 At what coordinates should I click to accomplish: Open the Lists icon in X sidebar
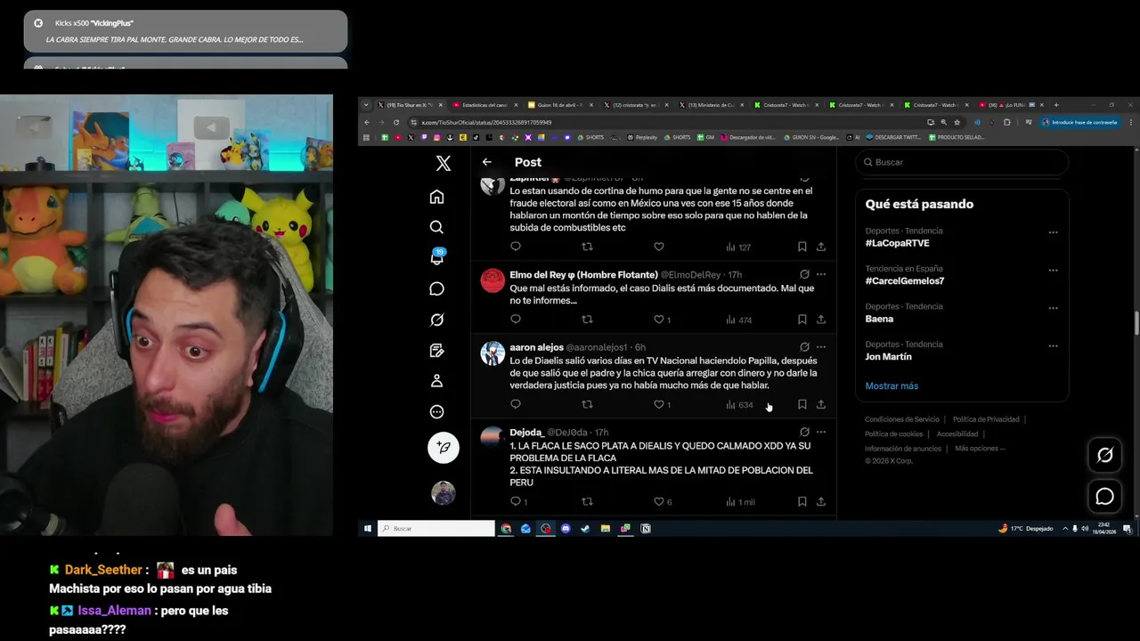436,350
